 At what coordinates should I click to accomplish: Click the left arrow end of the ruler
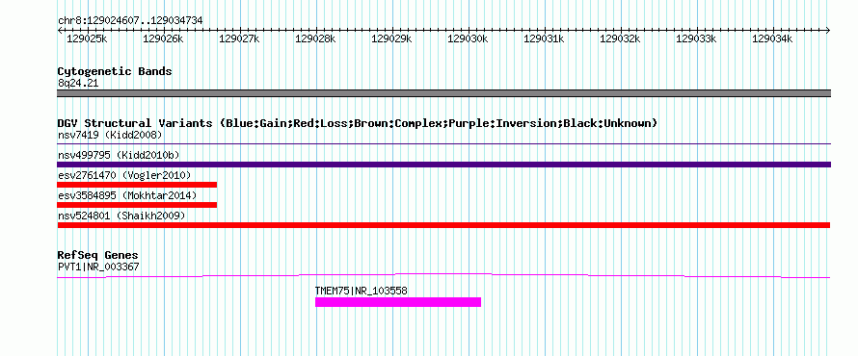(60, 30)
